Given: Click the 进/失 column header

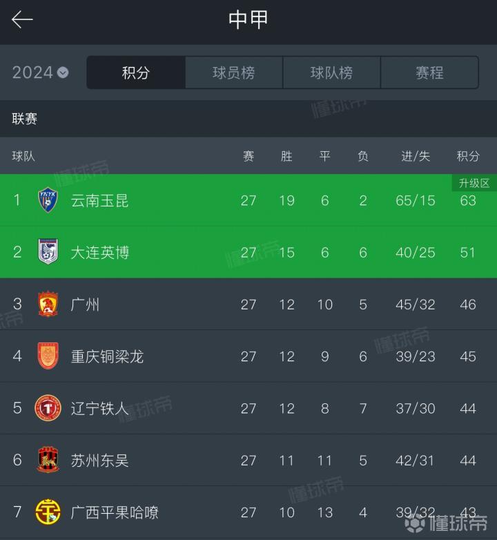Looking at the screenshot, I should tap(416, 156).
